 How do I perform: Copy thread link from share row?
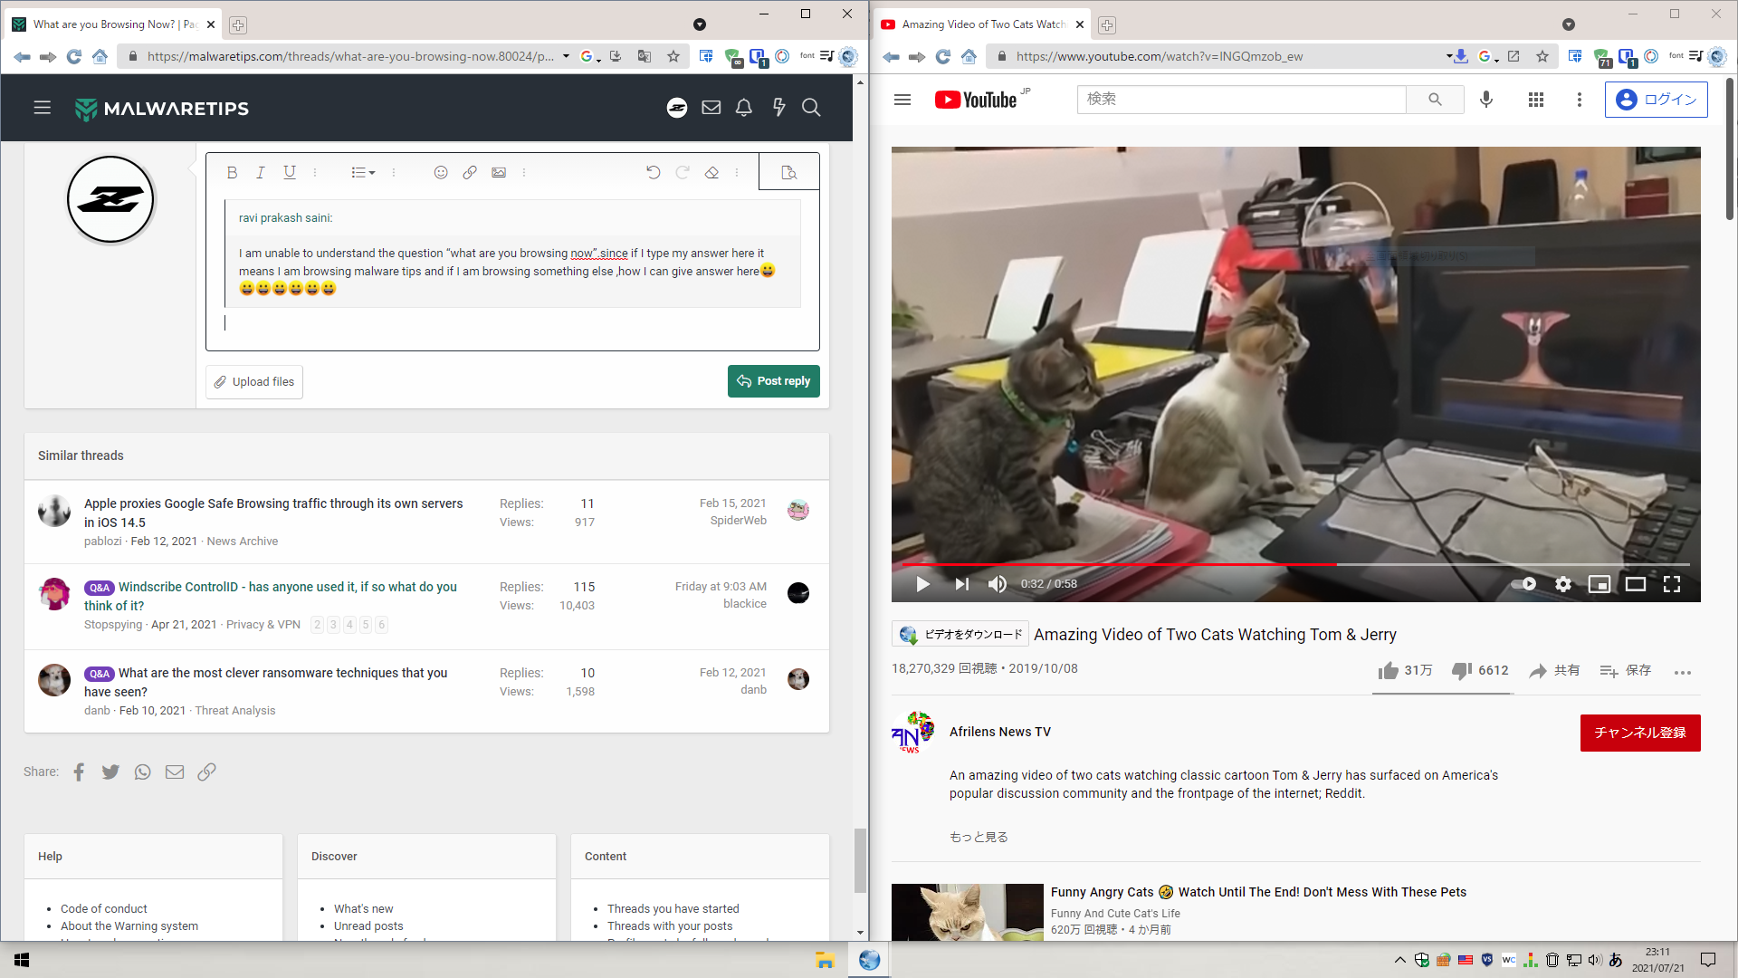(206, 772)
